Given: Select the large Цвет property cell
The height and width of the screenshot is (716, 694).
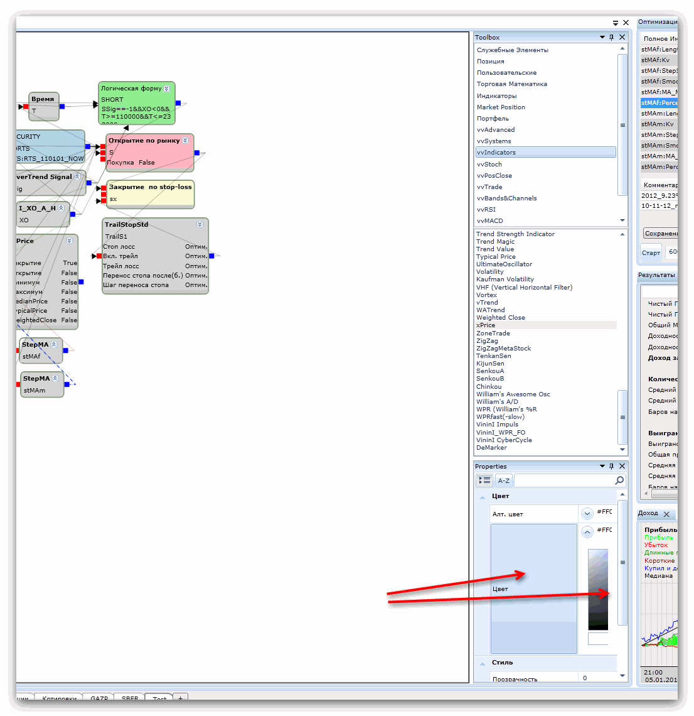Looking at the screenshot, I should (x=534, y=589).
